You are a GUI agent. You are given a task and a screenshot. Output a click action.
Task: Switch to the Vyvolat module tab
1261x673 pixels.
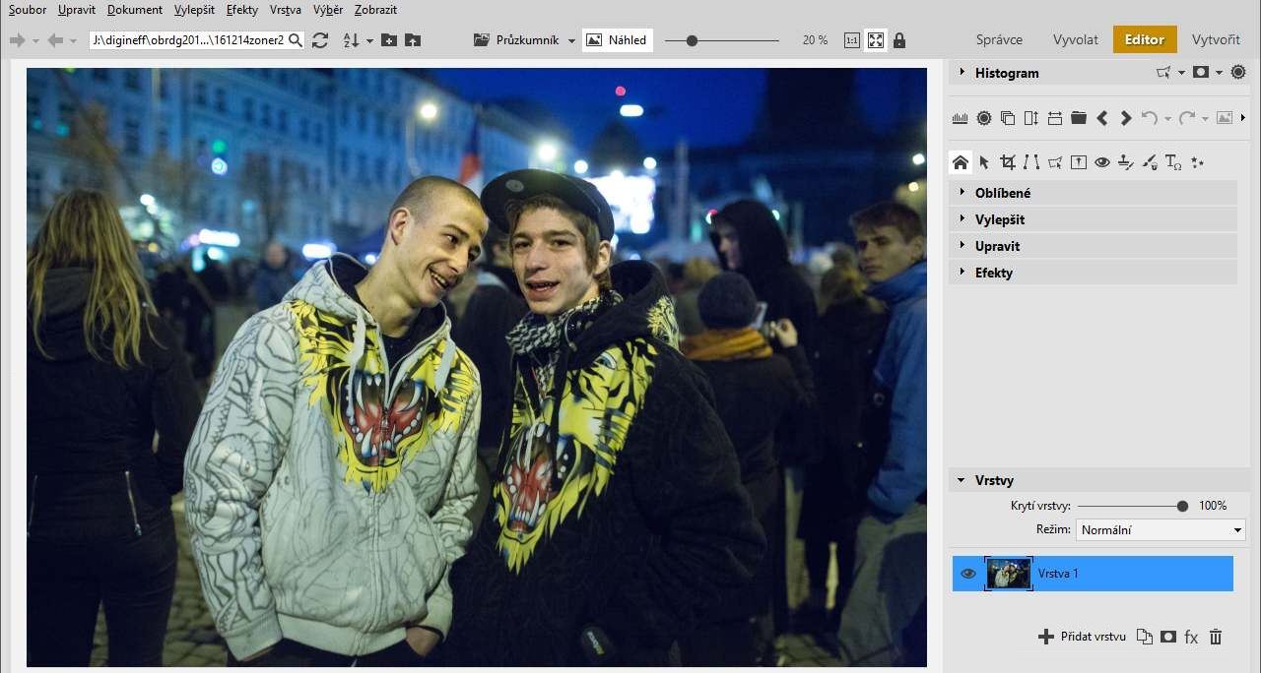[x=1076, y=40]
